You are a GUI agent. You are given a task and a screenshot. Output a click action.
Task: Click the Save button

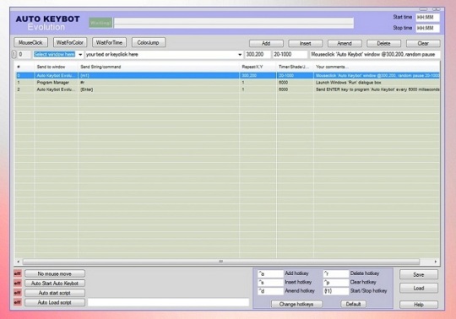click(x=419, y=274)
